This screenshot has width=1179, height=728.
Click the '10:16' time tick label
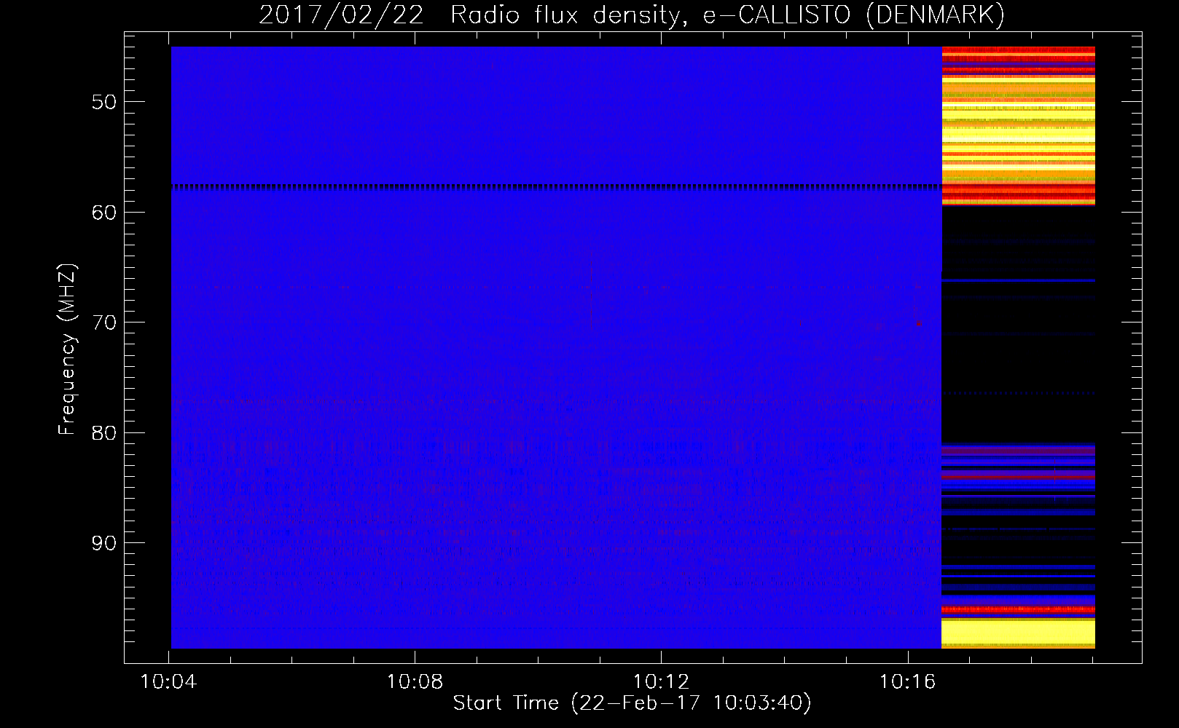[x=907, y=682]
